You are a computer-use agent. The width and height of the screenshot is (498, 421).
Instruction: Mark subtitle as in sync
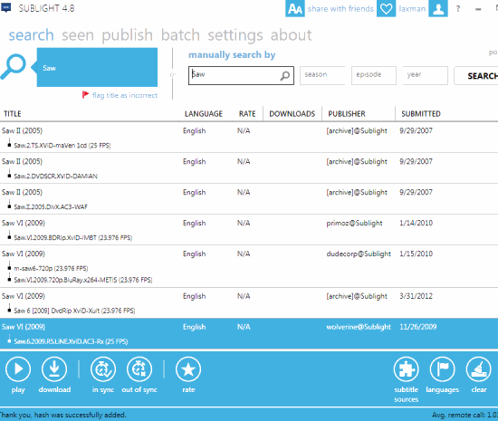103,369
